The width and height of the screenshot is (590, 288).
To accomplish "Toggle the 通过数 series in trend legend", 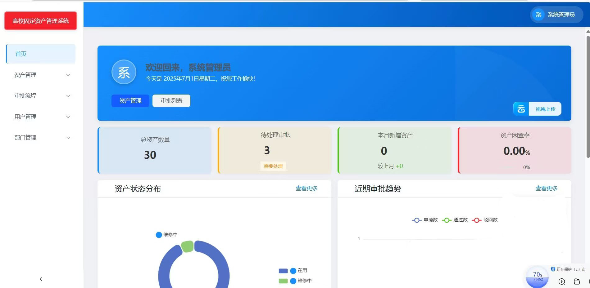I will click(x=455, y=220).
